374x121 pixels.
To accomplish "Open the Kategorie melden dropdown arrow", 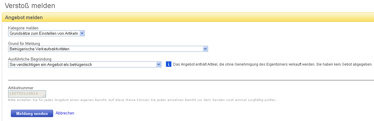I will coord(82,34).
